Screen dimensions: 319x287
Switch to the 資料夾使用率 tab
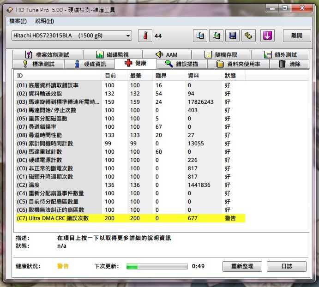(238, 64)
